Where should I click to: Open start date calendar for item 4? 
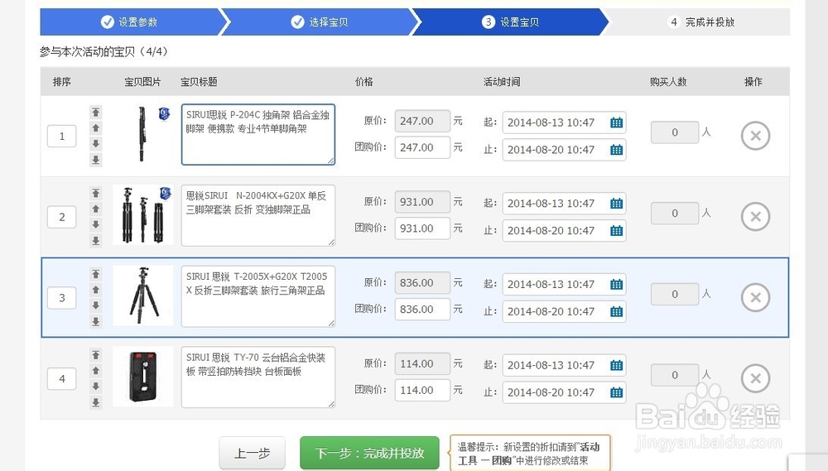click(x=616, y=365)
